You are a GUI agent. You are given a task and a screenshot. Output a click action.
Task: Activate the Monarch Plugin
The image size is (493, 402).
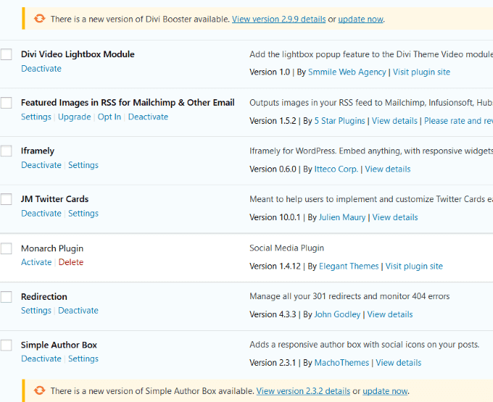36,262
